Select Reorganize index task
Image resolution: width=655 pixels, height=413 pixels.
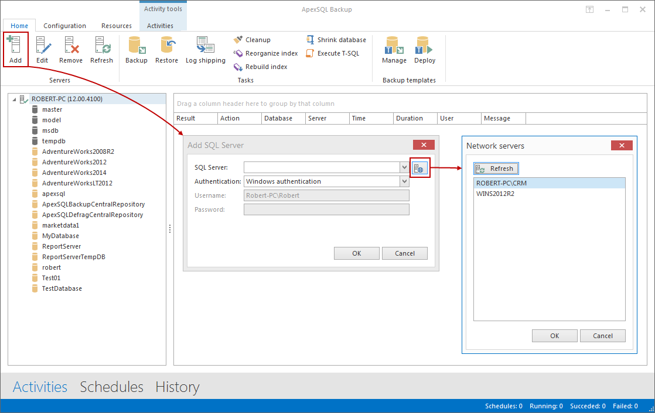(x=265, y=53)
